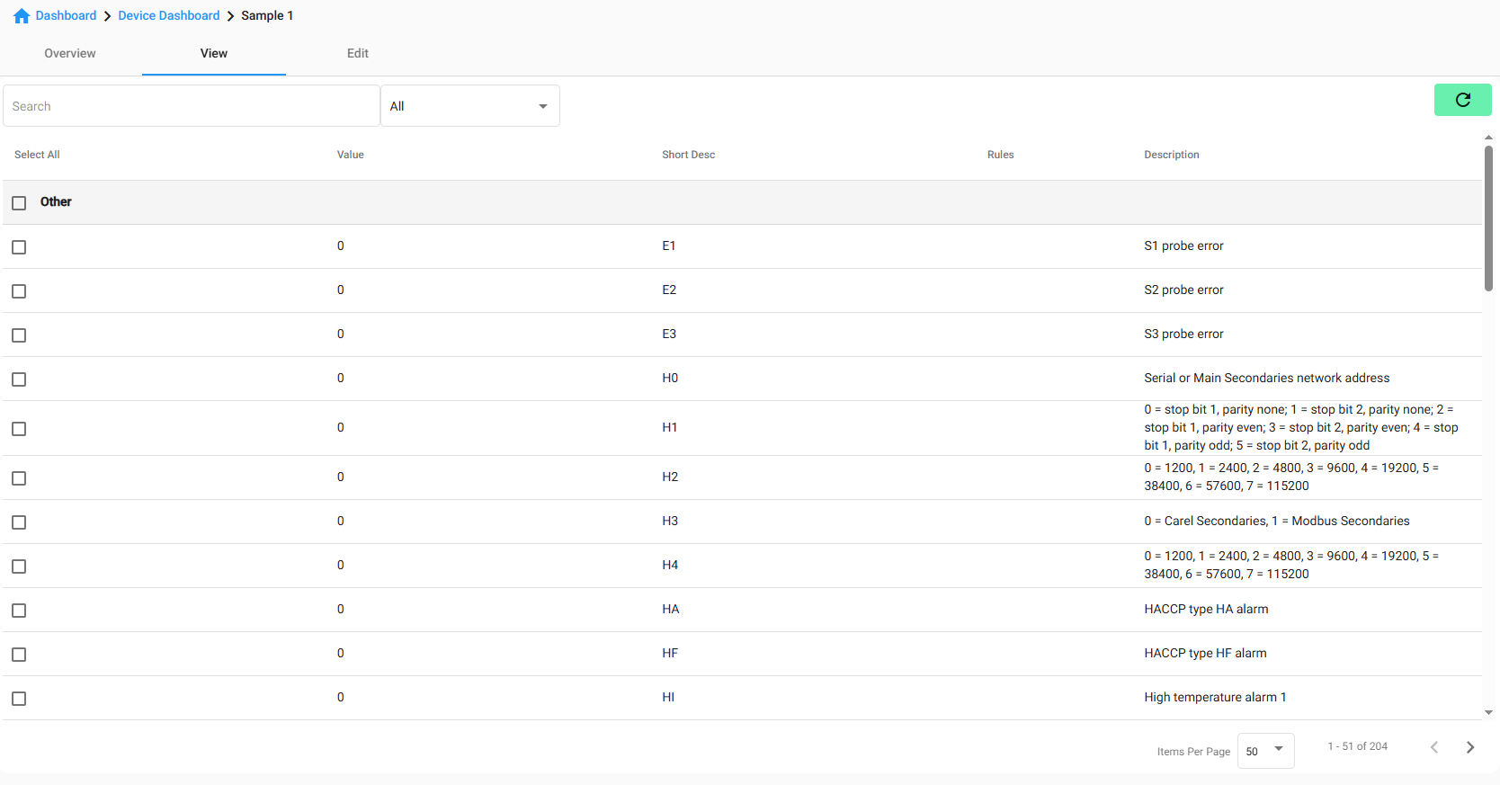Toggle checkbox for H3 row
Screen dimensions: 1500x785
click(19, 522)
